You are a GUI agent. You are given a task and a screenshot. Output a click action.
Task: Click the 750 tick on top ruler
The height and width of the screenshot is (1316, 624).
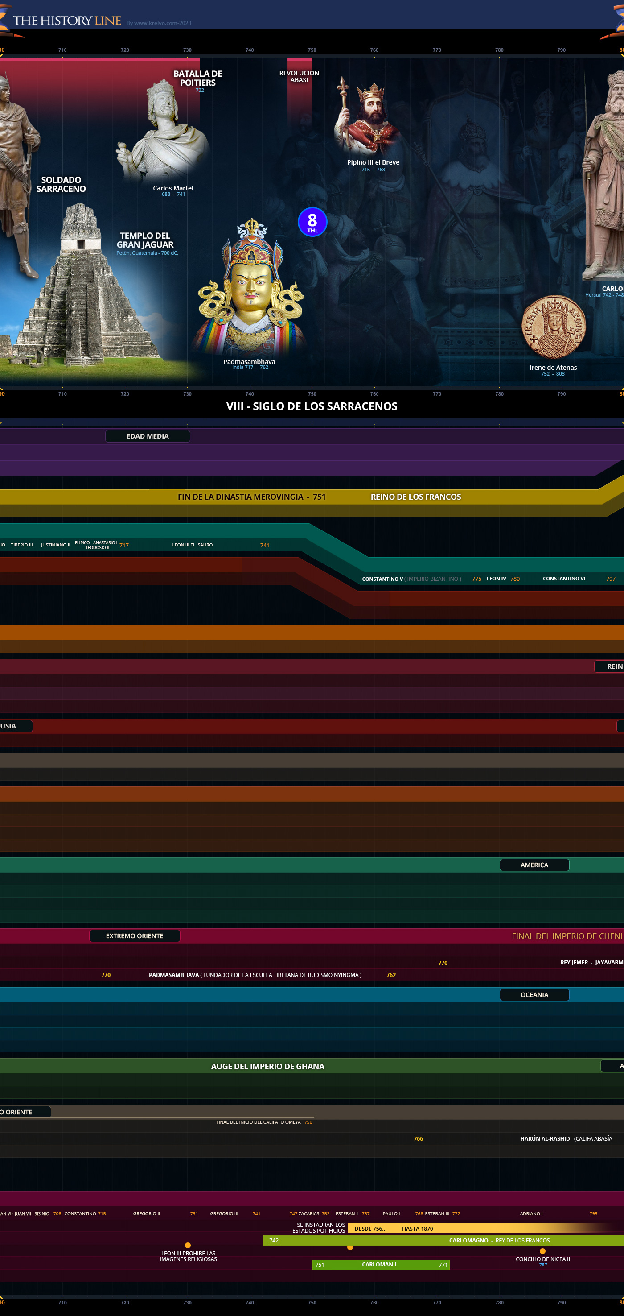[312, 50]
